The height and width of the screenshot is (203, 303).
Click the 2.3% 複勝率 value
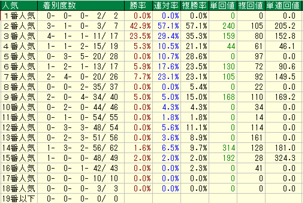(198, 168)
